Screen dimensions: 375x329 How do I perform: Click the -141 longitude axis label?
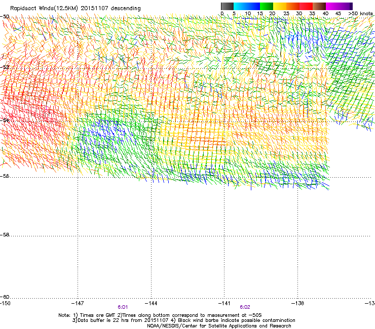click(224, 303)
